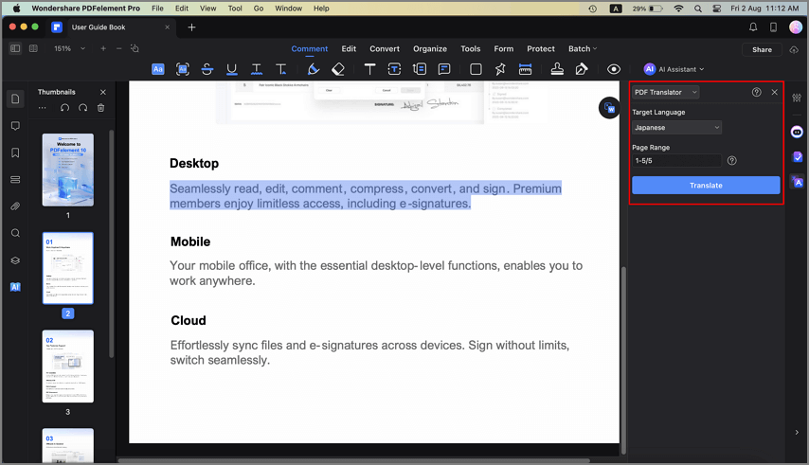Viewport: 809px width, 465px height.
Task: Open the AI sidebar panel
Action: [15, 287]
